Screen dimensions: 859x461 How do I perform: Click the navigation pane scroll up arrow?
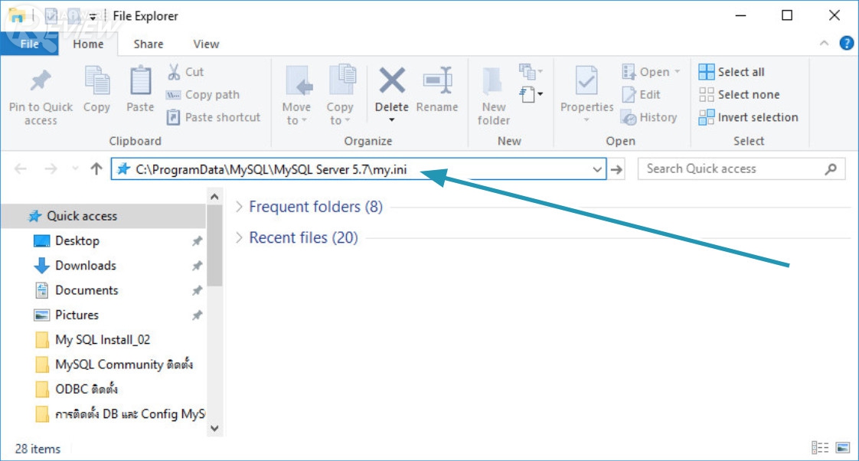pyautogui.click(x=214, y=196)
